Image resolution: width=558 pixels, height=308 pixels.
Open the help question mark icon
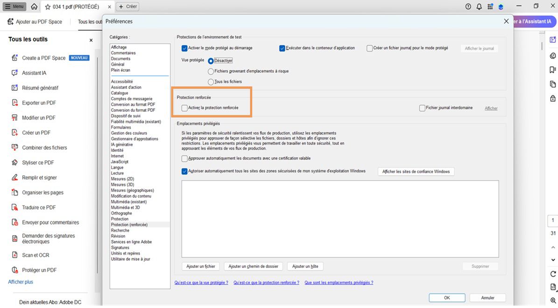468,7
